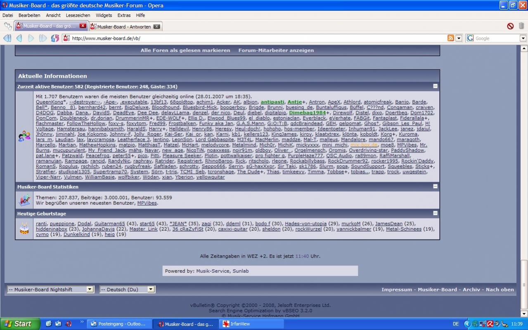Screen dimensions: 528x330
Task: Open birthday user Guitarman65 profile
Action: point(109,224)
